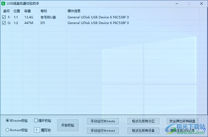Click the 圈写校 count input field
Viewport: 208px width, 137px height.
(x=37, y=130)
